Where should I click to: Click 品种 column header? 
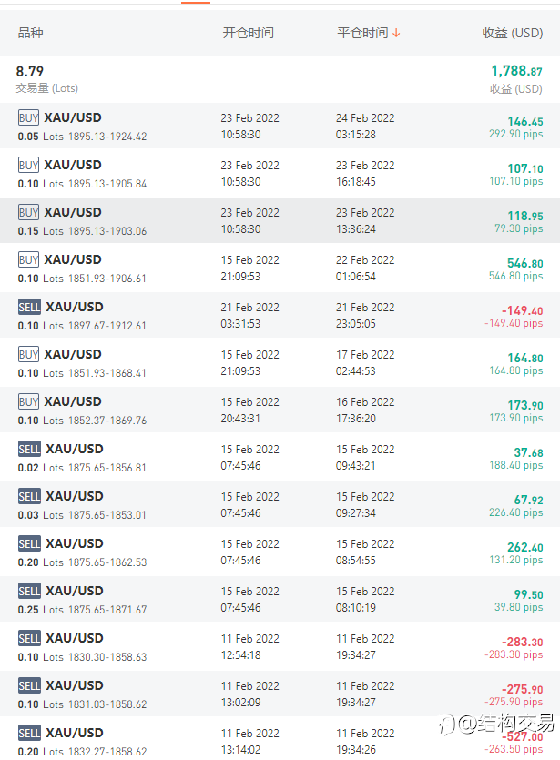pyautogui.click(x=31, y=33)
